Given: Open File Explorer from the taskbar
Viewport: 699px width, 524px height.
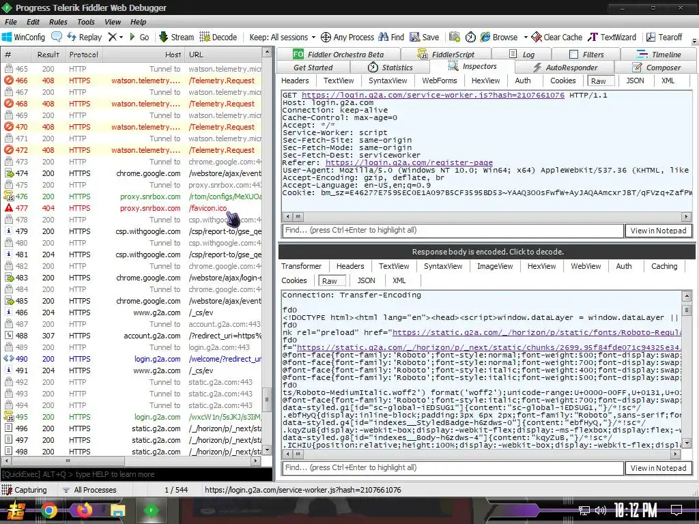Looking at the screenshot, I should [x=117, y=510].
